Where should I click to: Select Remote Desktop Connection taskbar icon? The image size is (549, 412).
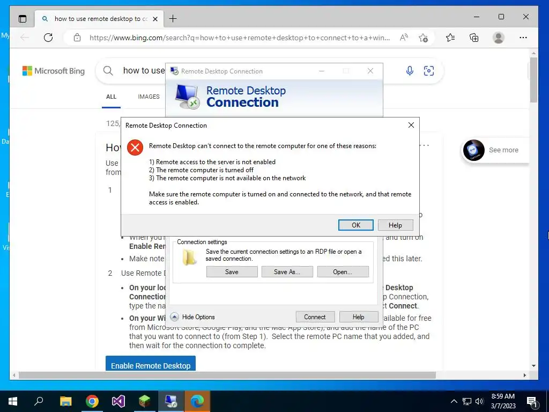click(x=171, y=401)
